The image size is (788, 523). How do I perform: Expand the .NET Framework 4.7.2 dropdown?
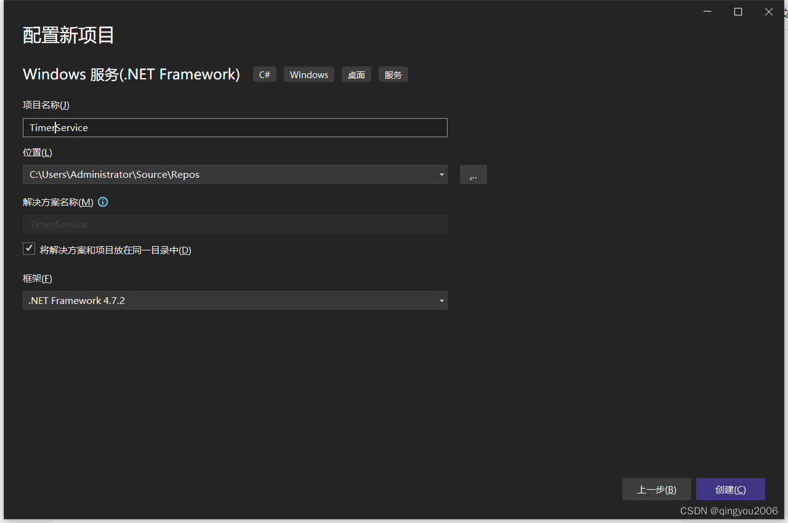click(235, 300)
